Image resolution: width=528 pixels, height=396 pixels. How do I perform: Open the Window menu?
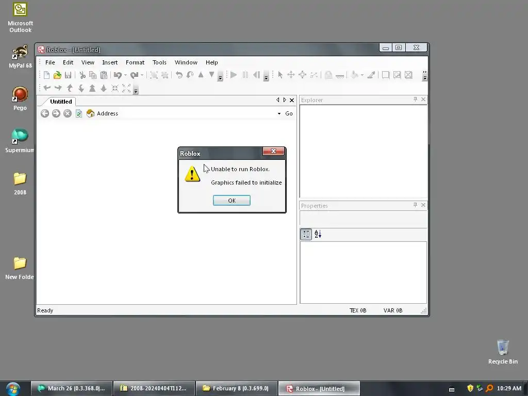pyautogui.click(x=186, y=62)
